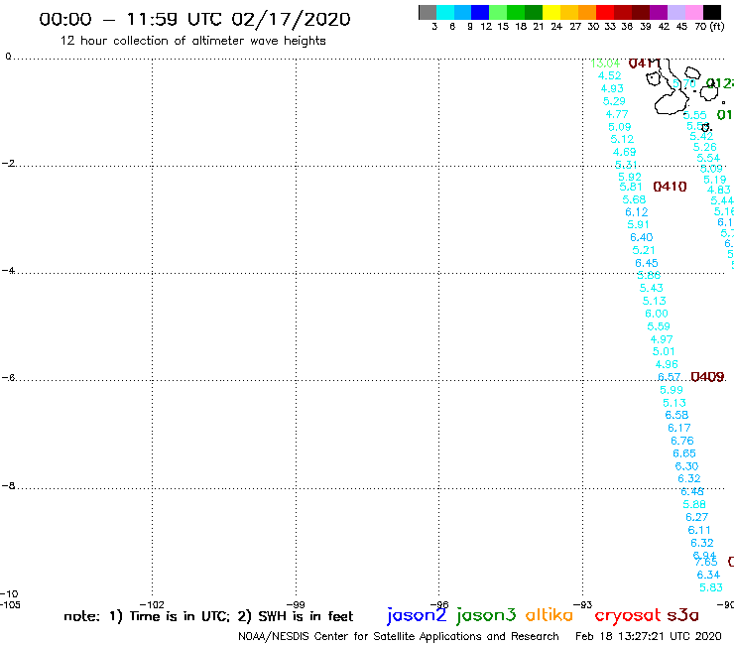
Task: Select the -8 latitude axis label
Action: [8, 485]
